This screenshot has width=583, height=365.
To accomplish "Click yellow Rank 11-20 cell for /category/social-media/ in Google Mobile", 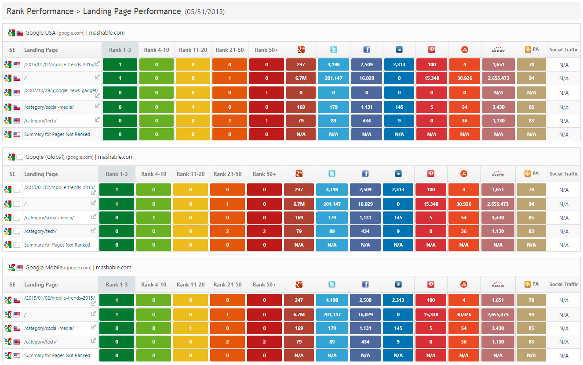I will pyautogui.click(x=190, y=328).
